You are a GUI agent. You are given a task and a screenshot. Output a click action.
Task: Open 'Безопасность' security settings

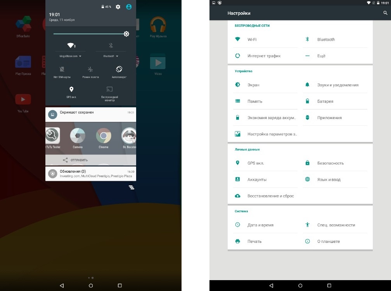335,163
